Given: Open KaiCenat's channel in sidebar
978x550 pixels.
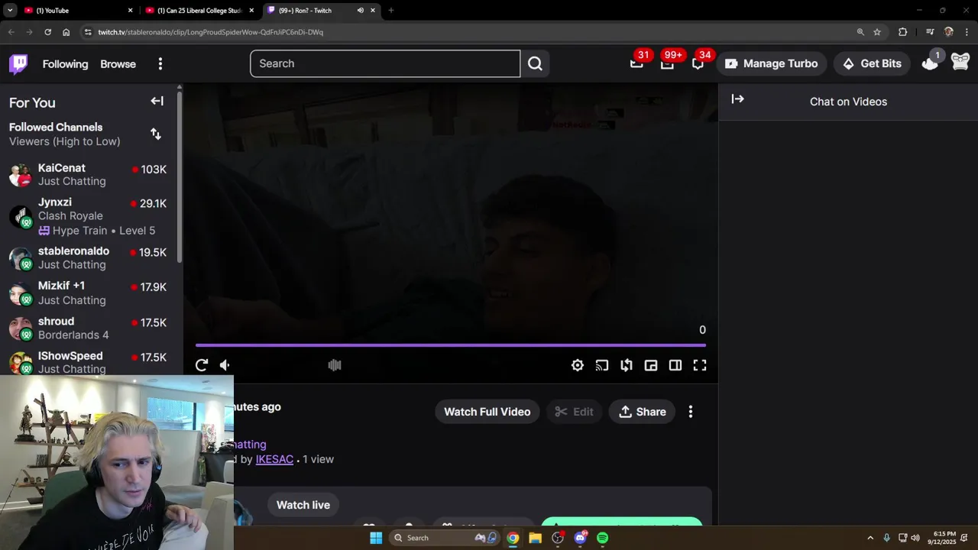Looking at the screenshot, I should [x=89, y=174].
